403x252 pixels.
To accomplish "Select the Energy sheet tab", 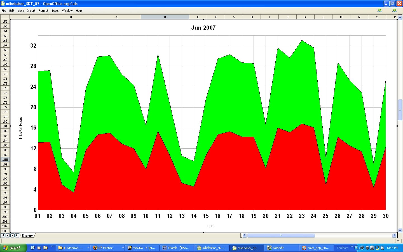I will pyautogui.click(x=27, y=235).
